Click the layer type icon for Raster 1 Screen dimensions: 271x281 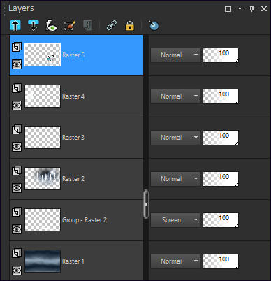(17, 253)
